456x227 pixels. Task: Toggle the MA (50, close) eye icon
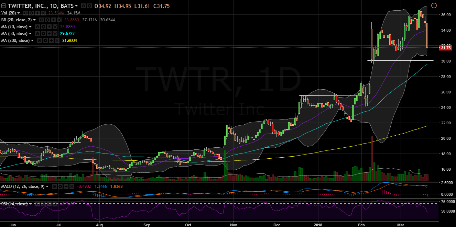(37, 34)
